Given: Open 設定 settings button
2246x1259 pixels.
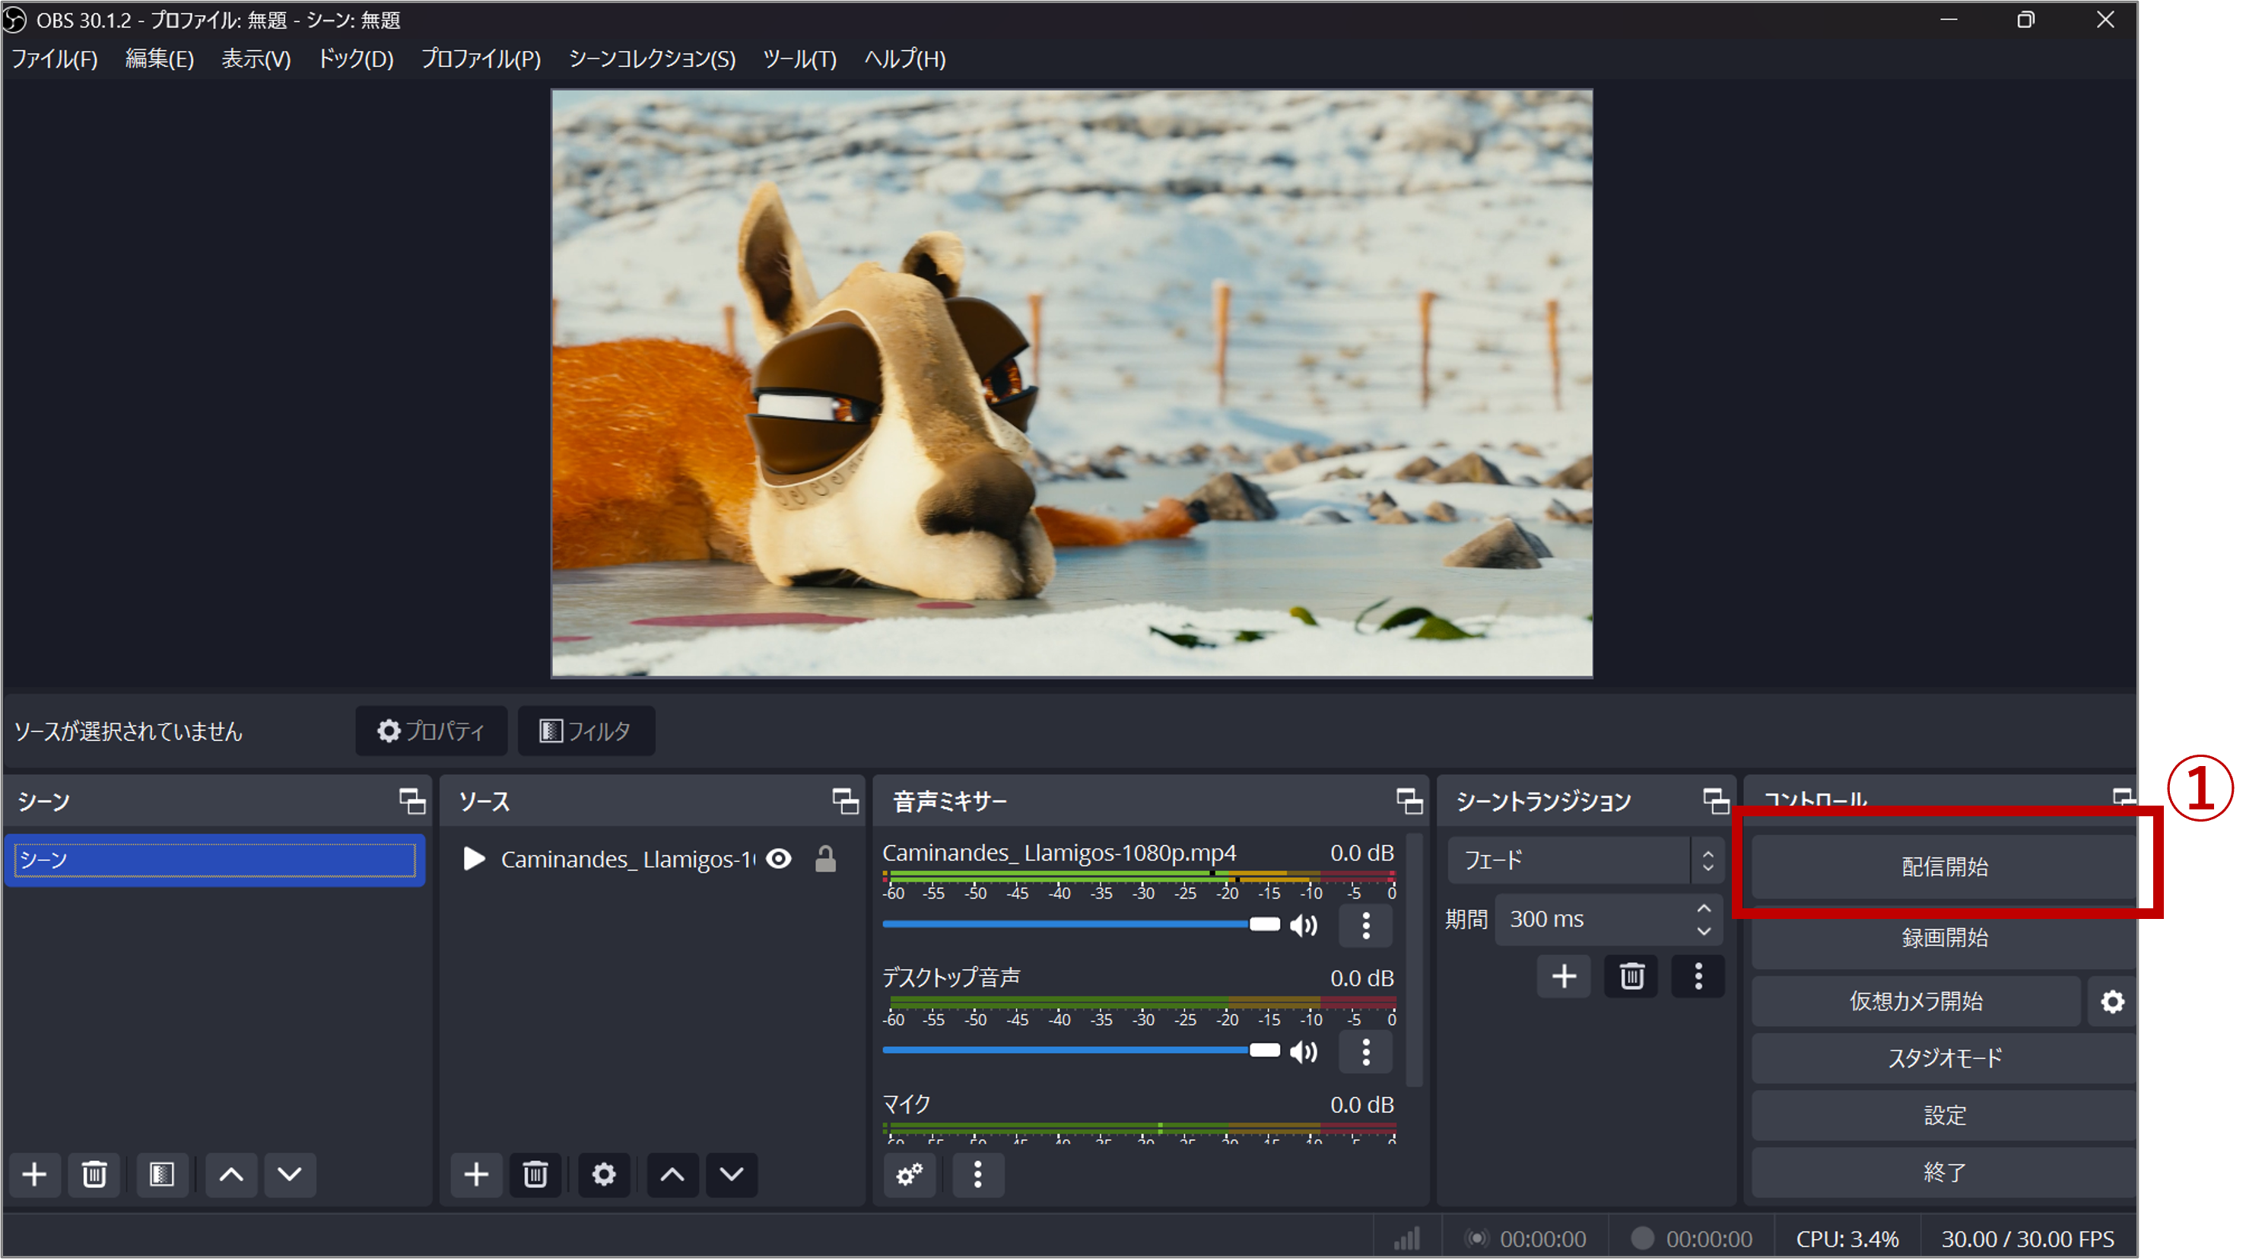Looking at the screenshot, I should click(x=1943, y=1115).
